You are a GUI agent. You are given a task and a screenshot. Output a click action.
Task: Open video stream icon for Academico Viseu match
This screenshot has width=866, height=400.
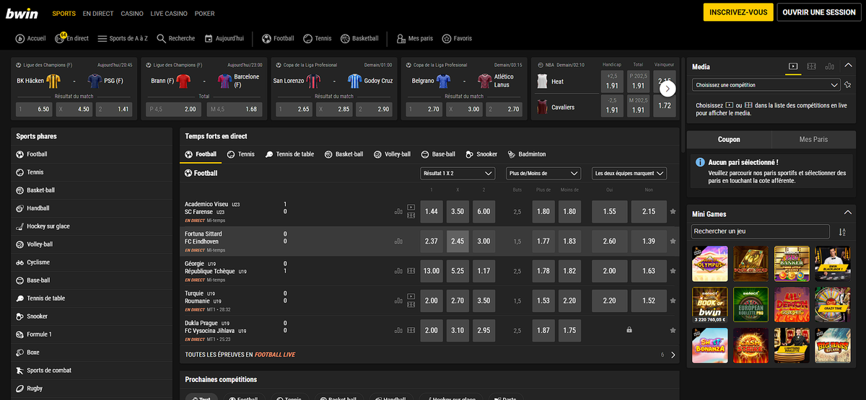tap(411, 207)
